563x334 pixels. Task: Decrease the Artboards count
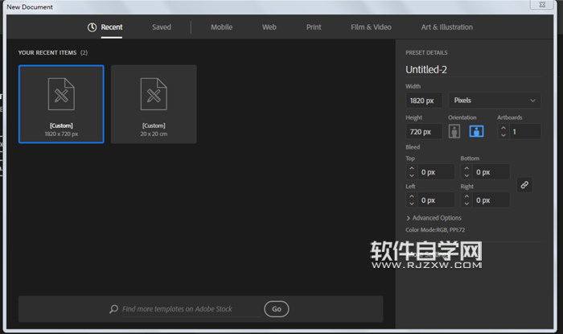point(503,135)
